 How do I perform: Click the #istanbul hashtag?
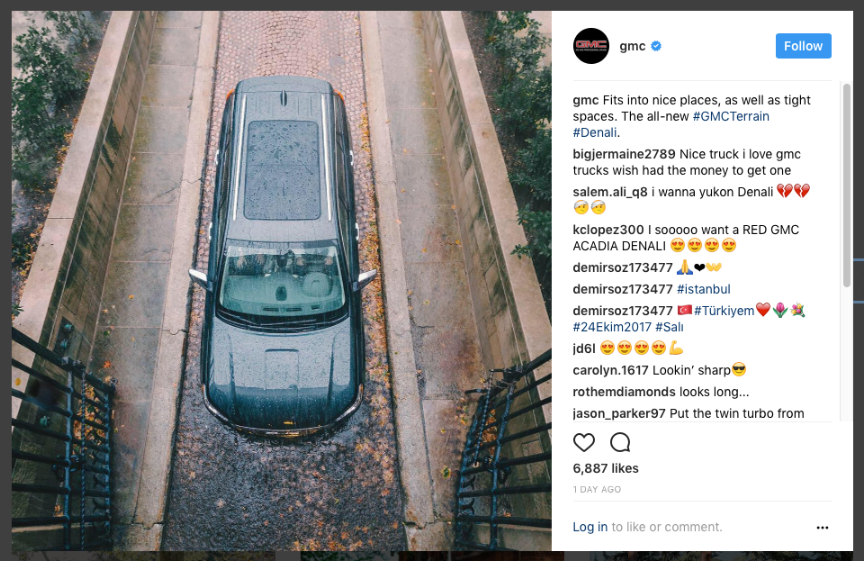click(703, 289)
